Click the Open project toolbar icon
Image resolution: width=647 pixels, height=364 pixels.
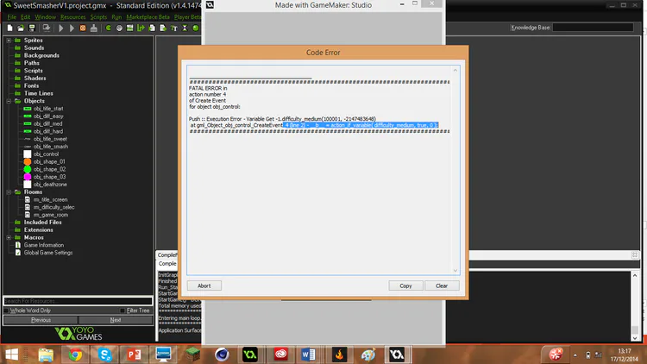pos(21,28)
